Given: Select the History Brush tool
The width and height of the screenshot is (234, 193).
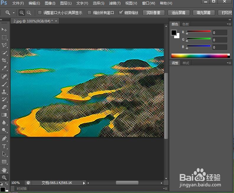Looking at the screenshot, I should [x=4, y=99].
